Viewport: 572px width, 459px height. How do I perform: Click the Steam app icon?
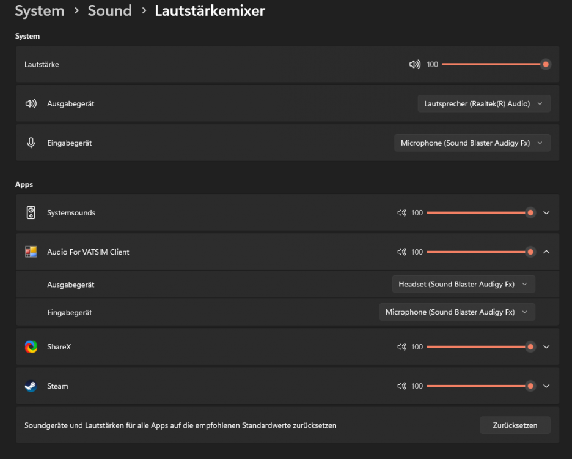pyautogui.click(x=31, y=386)
